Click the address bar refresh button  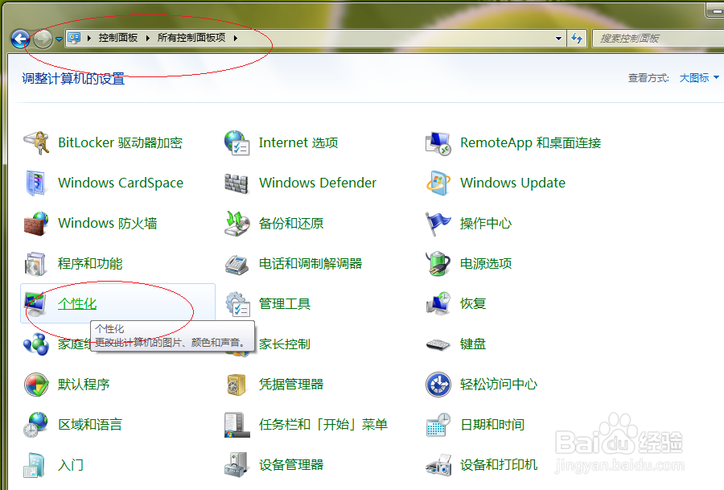click(576, 39)
